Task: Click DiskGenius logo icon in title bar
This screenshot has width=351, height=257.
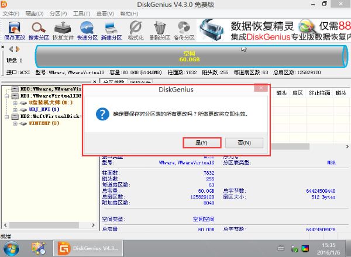Action: (x=4, y=4)
